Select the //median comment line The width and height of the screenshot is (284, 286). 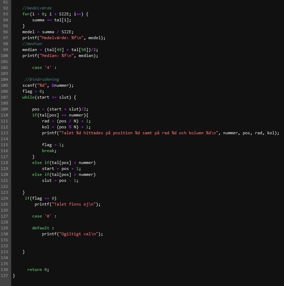click(x=32, y=44)
